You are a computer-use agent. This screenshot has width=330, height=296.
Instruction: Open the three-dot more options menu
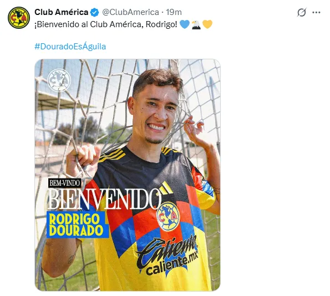[316, 13]
